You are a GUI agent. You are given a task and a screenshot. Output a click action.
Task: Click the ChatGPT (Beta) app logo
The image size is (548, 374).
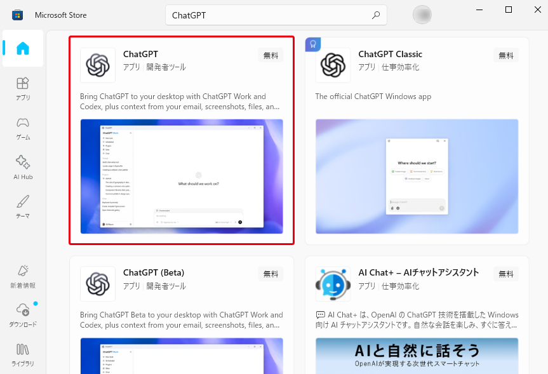click(98, 284)
